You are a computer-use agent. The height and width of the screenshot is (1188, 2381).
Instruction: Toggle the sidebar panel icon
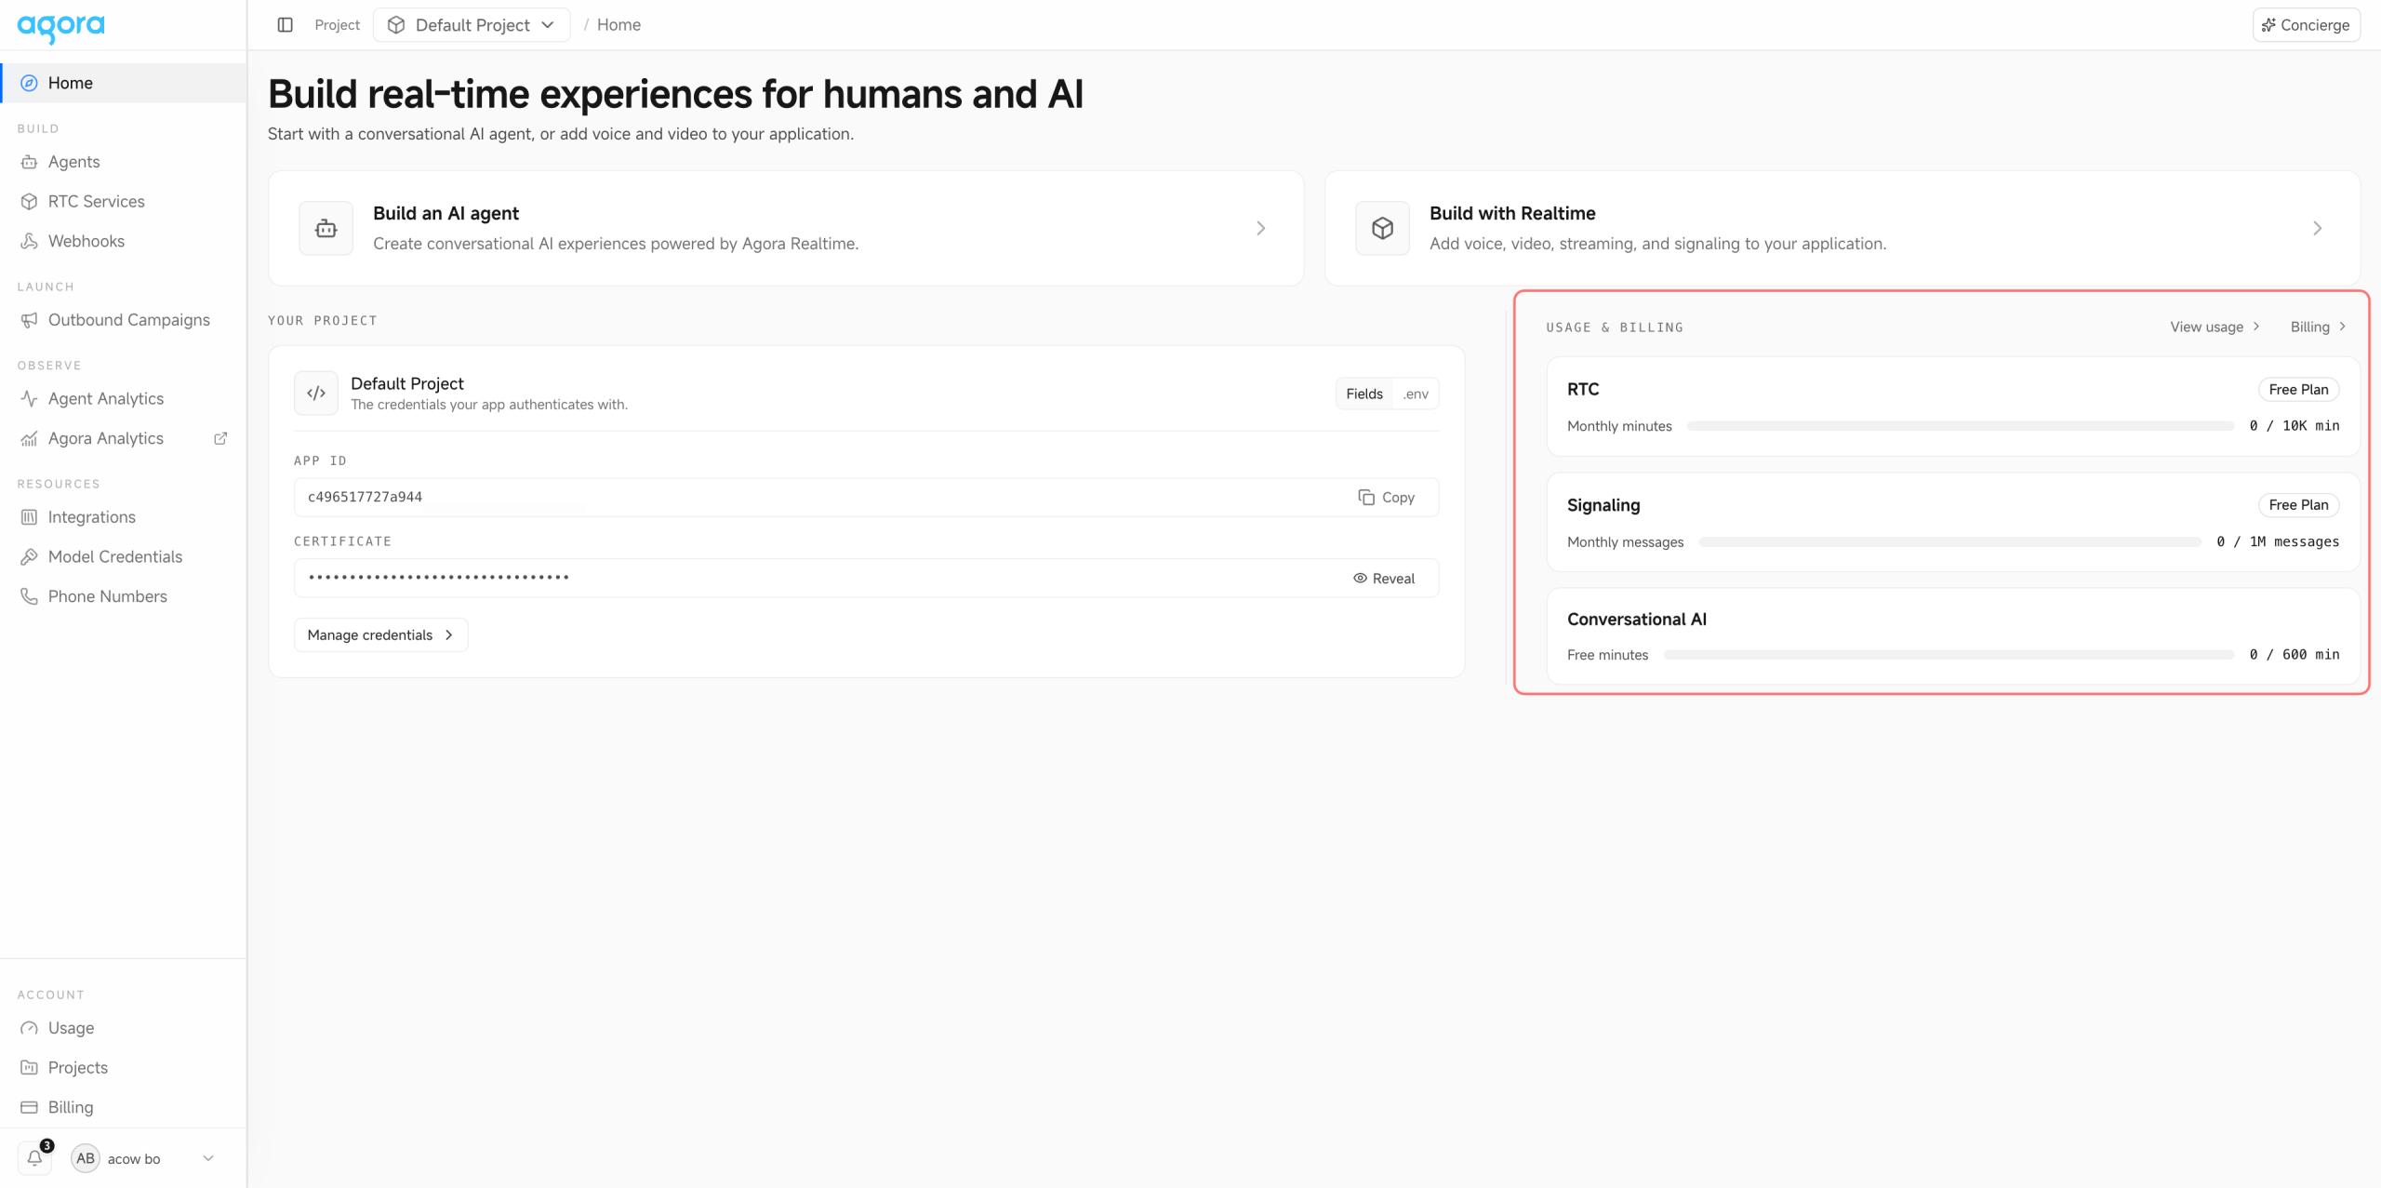pyautogui.click(x=286, y=25)
